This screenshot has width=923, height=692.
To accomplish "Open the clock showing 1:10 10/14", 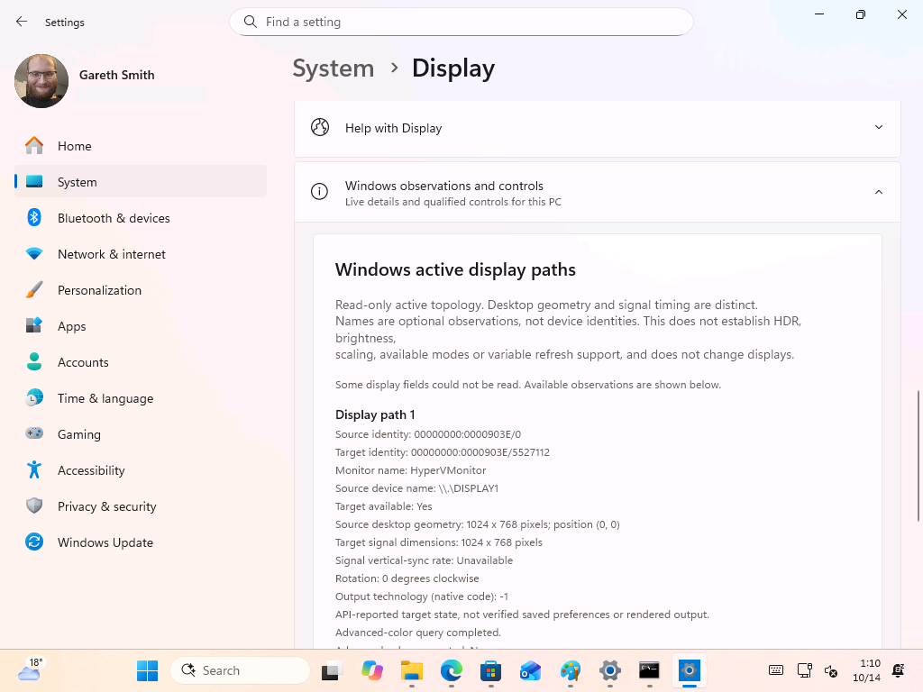I will coord(866,670).
